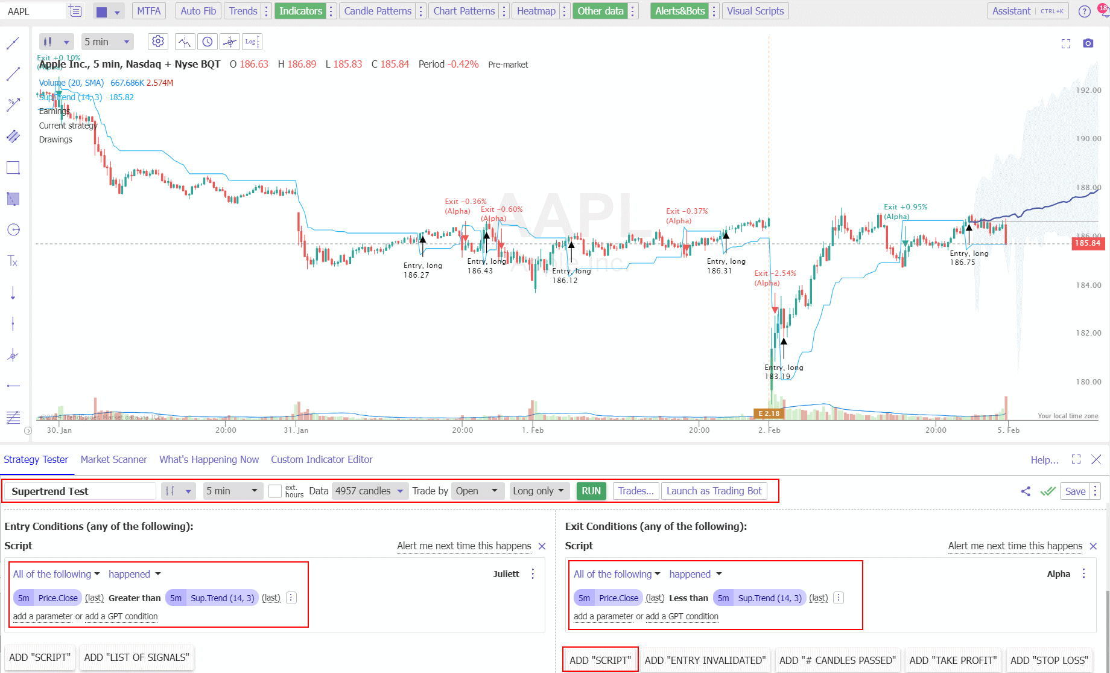This screenshot has width=1110, height=673.
Task: Select the Arrow Down drawing tool
Action: coord(13,293)
